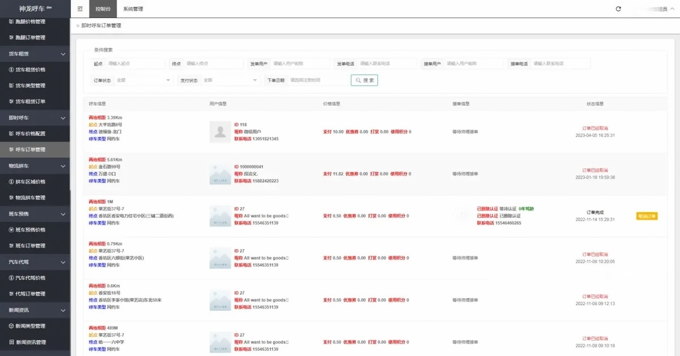Click the 下单日期 date picker field

click(317, 80)
